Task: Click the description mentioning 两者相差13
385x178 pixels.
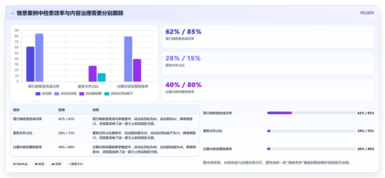Action: tap(144, 135)
